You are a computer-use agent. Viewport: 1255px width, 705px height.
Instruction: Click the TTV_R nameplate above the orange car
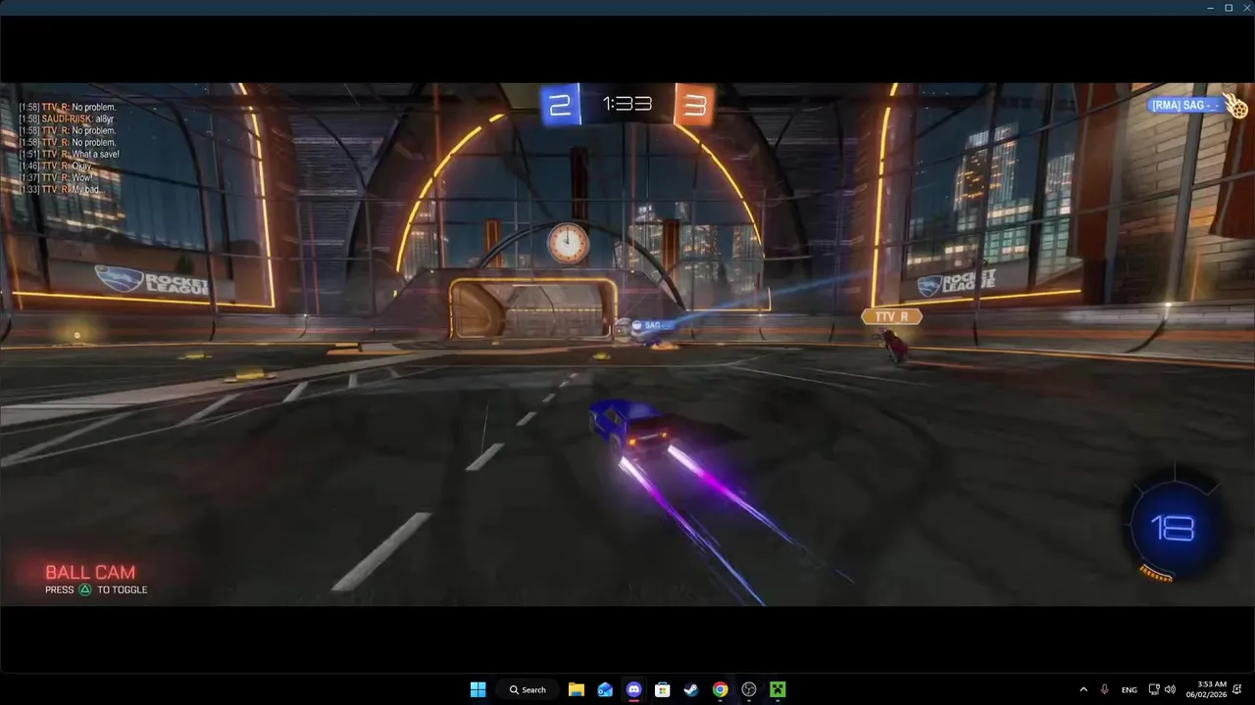click(x=891, y=316)
